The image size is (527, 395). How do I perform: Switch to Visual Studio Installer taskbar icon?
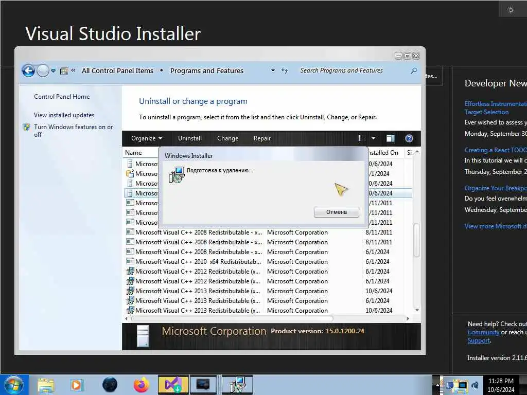(x=173, y=385)
